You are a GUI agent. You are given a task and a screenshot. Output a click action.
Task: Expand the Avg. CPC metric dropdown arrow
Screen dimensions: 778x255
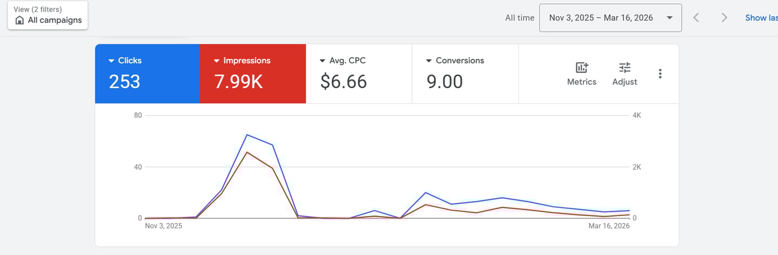coord(323,61)
